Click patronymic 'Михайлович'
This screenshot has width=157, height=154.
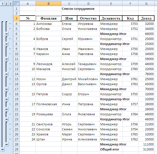point(88,79)
